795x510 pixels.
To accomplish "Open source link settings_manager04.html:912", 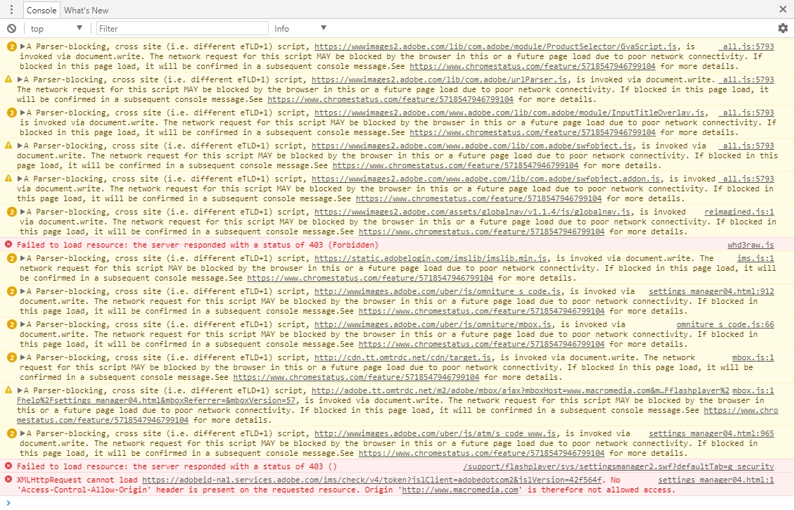I will (711, 291).
